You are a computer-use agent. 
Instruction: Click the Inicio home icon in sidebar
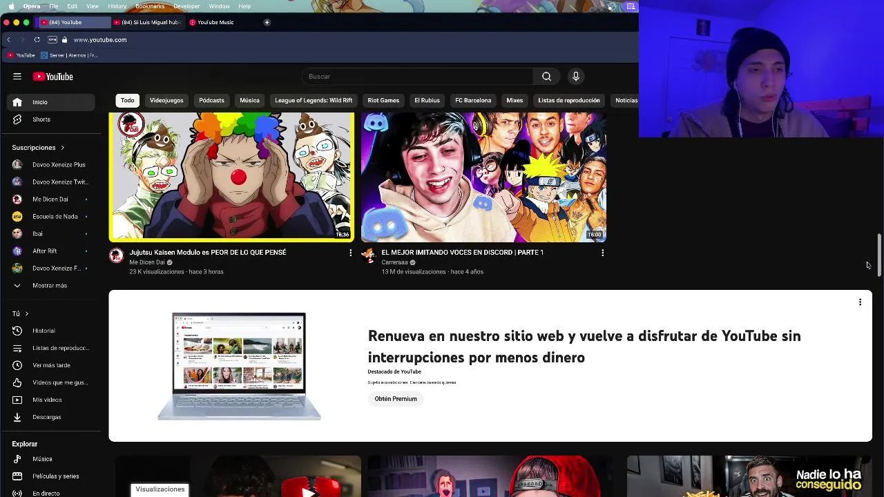17,102
